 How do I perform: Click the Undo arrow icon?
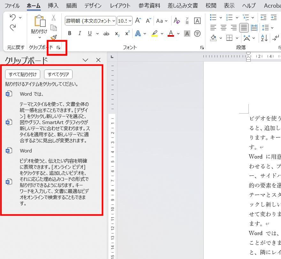pyautogui.click(x=13, y=17)
